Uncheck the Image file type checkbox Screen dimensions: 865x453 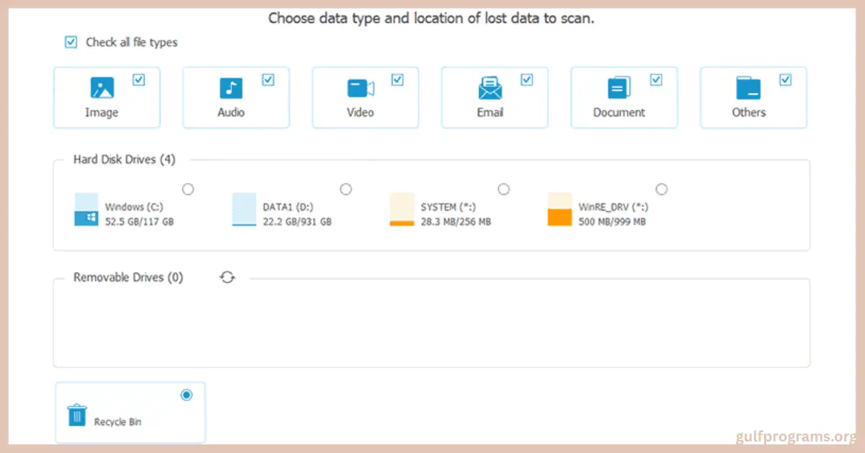pos(139,80)
